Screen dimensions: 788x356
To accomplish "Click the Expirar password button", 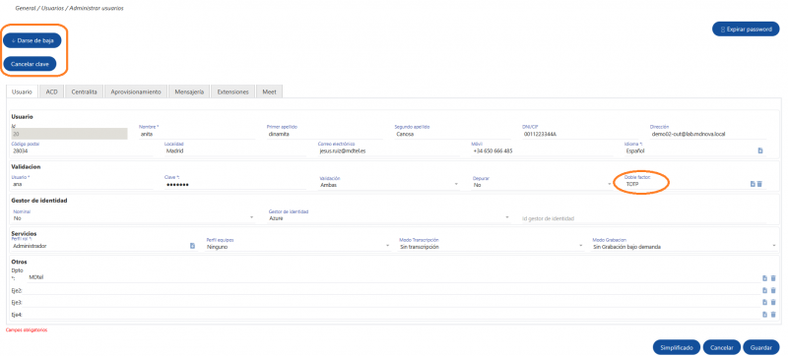I will tap(746, 30).
